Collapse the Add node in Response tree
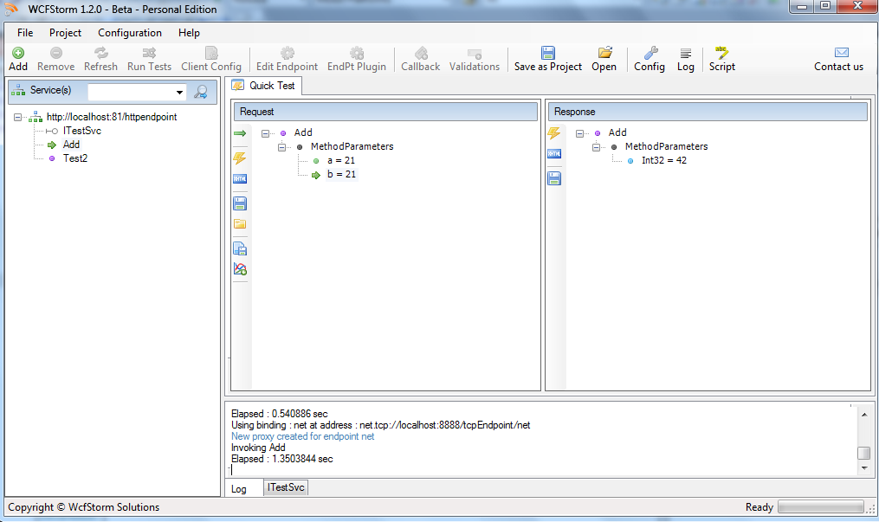This screenshot has width=879, height=522. [579, 133]
